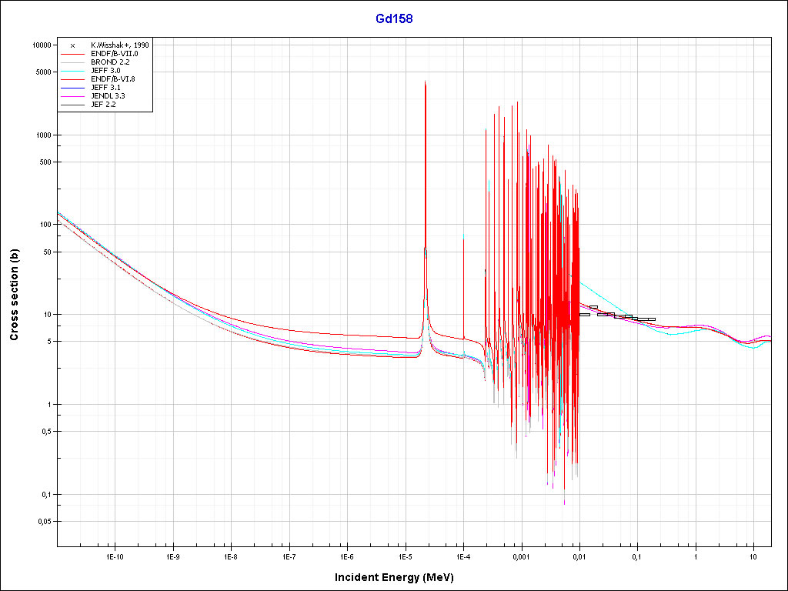
Task: Click the BROND 2.2 legend label
Action: 110,62
